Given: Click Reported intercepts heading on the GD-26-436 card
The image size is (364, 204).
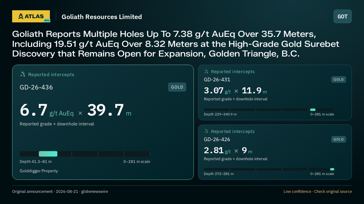Looking at the screenshot, I should [x=51, y=74].
